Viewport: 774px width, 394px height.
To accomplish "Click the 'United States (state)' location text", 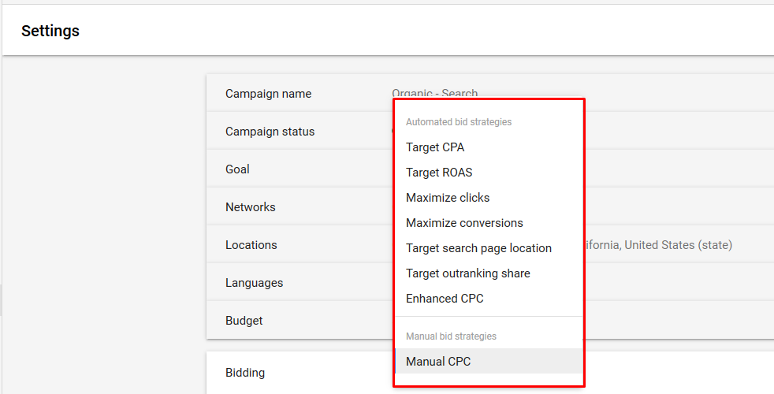I will click(679, 245).
